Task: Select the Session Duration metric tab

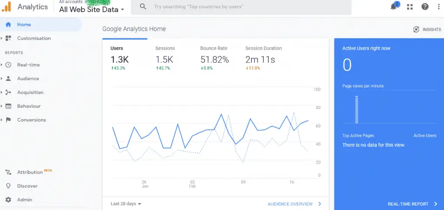Action: [264, 58]
